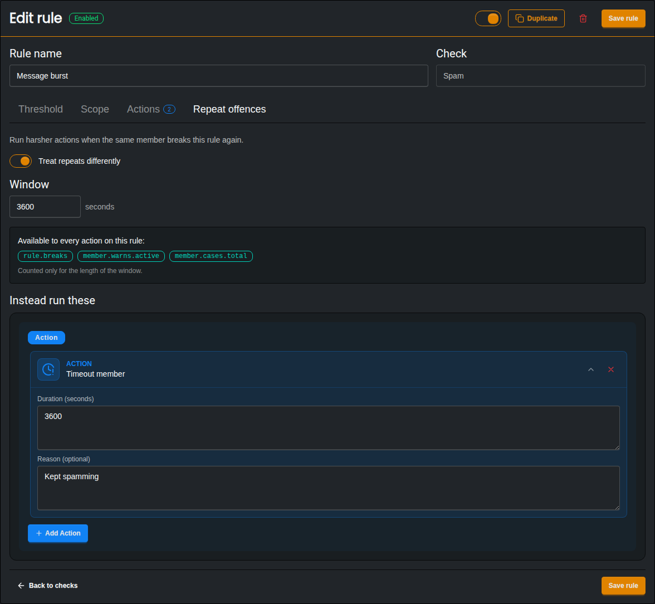Click the Edit rule heading

36,18
